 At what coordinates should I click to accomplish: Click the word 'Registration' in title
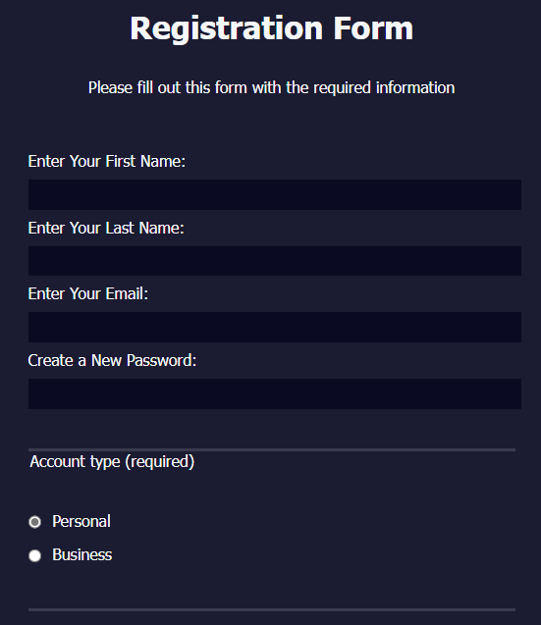click(226, 29)
